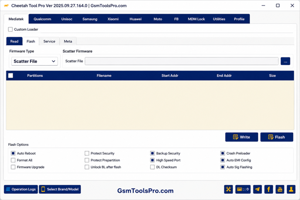Browse for scatter file with ellipsis button
The width and height of the screenshot is (300, 200).
click(285, 61)
